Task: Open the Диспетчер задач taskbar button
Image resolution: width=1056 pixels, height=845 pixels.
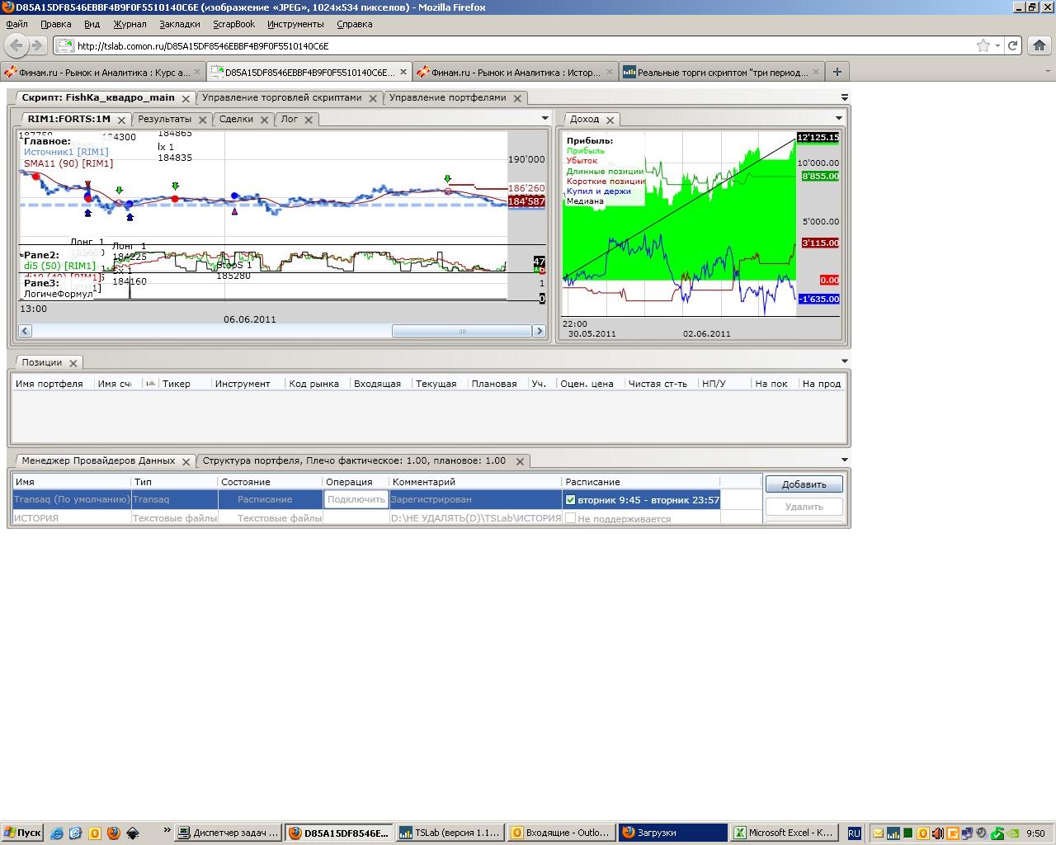Action: click(229, 833)
